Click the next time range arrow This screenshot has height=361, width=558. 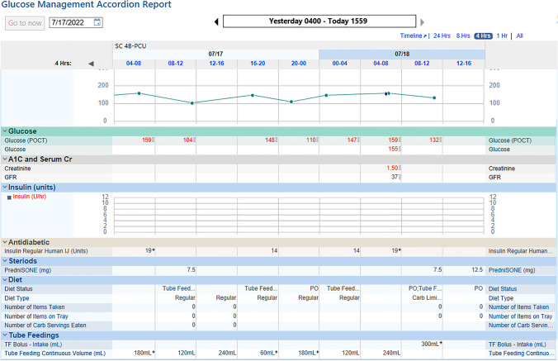[422, 21]
